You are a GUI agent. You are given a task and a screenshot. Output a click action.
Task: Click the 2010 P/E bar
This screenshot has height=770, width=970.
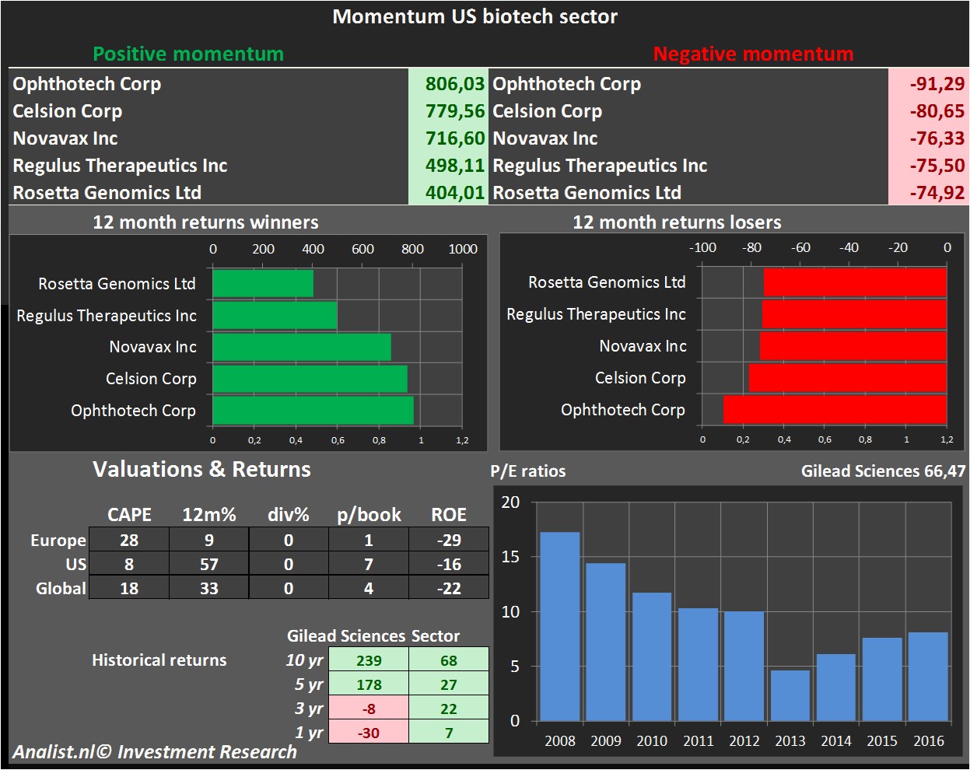click(652, 656)
